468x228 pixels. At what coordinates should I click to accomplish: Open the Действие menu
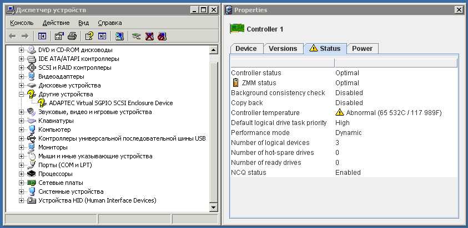(56, 23)
